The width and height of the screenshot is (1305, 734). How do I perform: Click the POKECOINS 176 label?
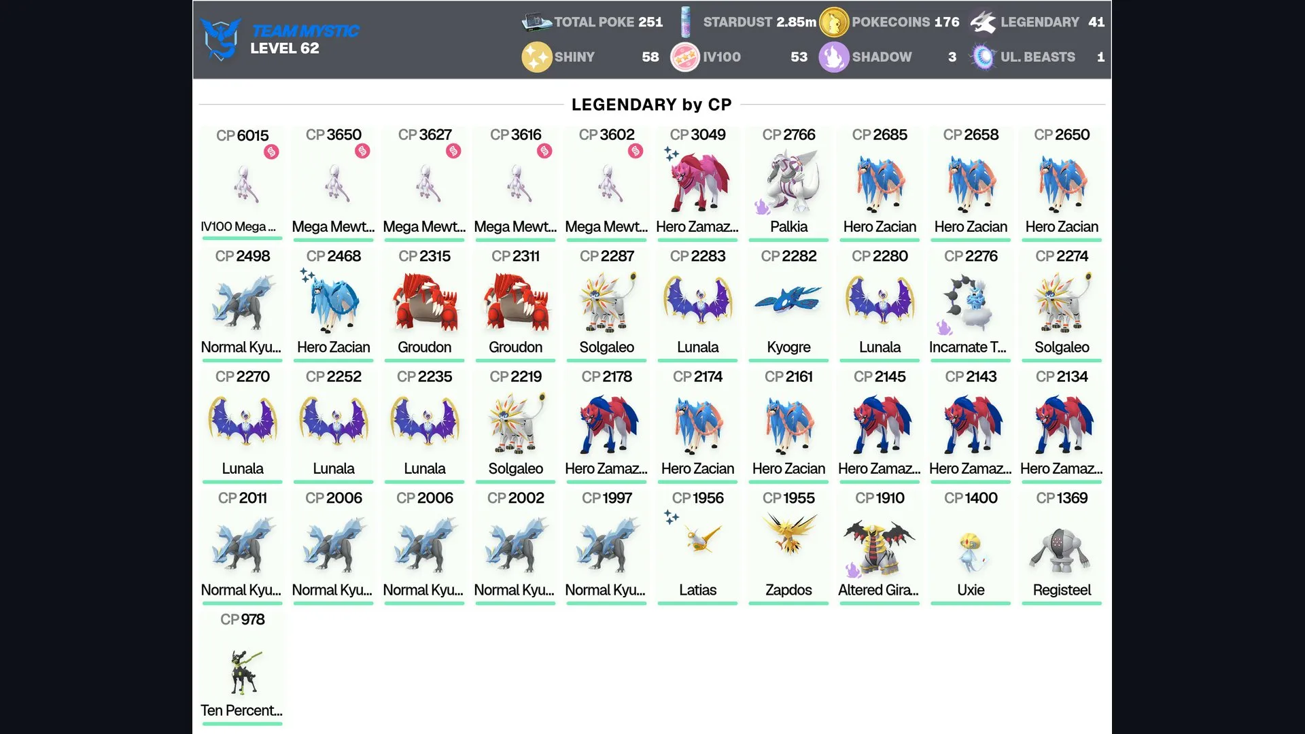point(905,22)
